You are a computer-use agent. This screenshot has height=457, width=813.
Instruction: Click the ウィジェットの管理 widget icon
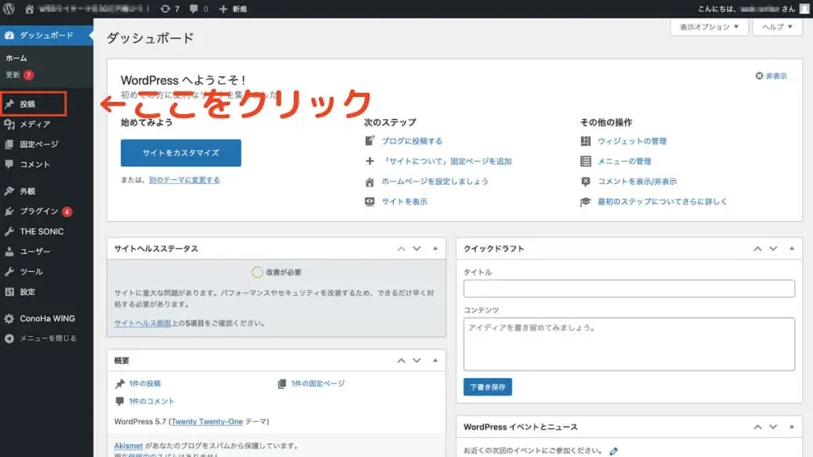(585, 141)
